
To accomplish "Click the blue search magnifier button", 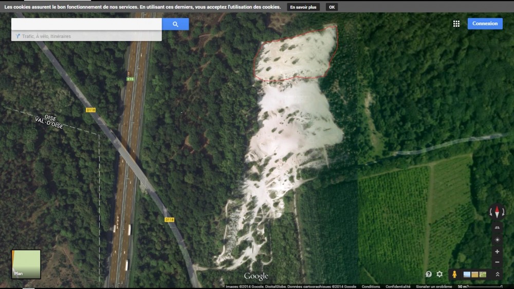I will click(x=175, y=24).
